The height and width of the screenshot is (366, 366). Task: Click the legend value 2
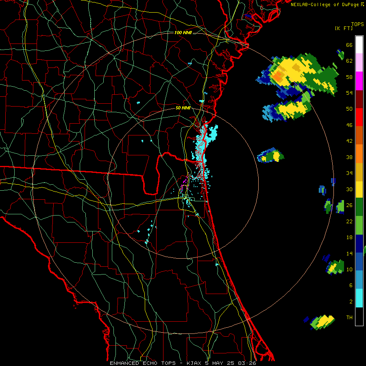[x=351, y=302]
